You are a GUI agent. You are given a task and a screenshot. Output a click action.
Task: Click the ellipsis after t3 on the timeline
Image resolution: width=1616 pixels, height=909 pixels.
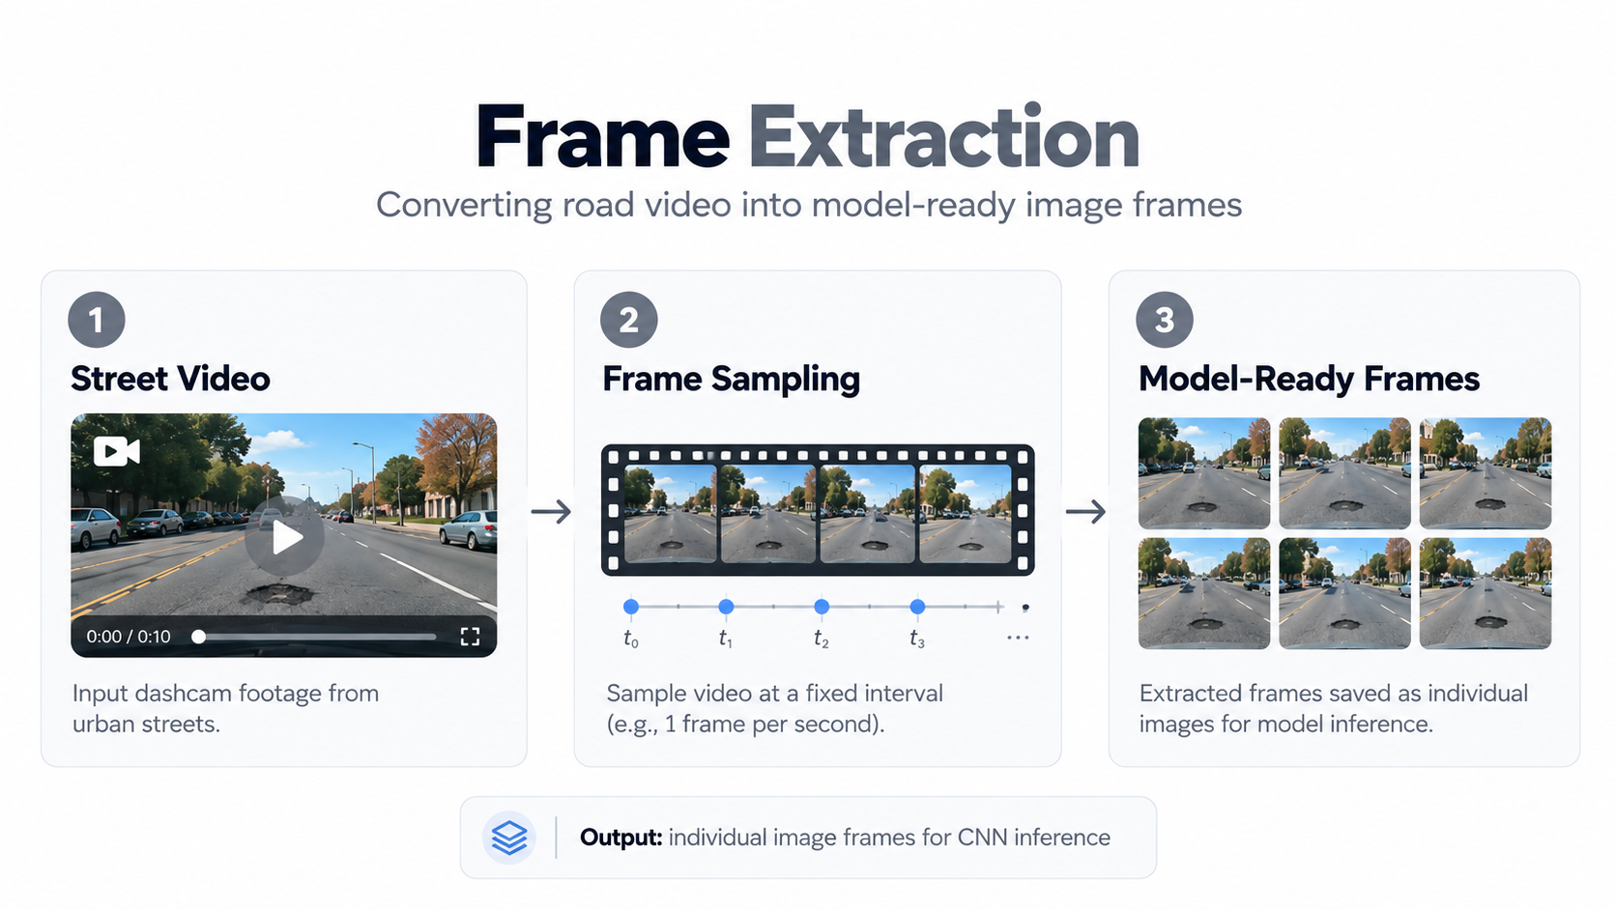(x=1018, y=638)
